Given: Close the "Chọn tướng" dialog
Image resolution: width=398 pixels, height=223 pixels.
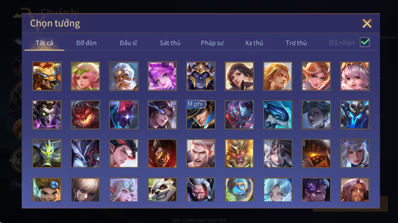Looking at the screenshot, I should [367, 23].
